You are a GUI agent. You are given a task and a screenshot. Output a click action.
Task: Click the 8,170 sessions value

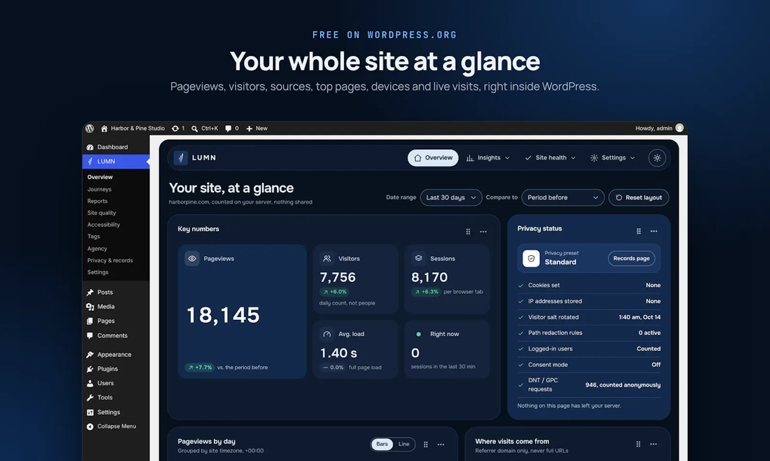(x=429, y=277)
